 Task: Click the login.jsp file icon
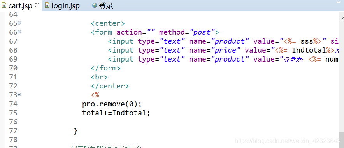coord(47,5)
